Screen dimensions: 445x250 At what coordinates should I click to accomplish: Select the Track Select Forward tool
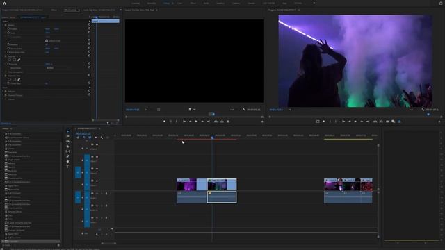point(67,136)
